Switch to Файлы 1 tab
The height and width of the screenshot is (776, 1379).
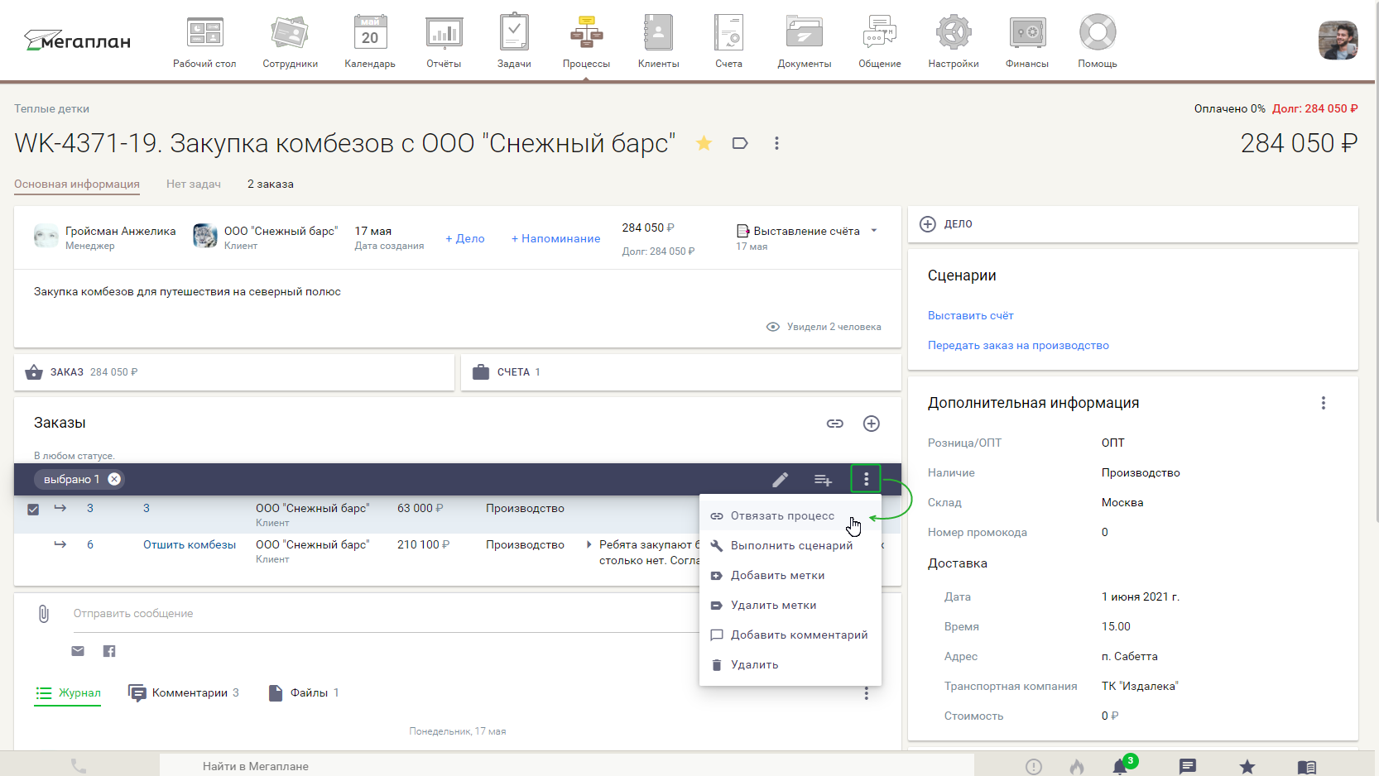coord(304,693)
